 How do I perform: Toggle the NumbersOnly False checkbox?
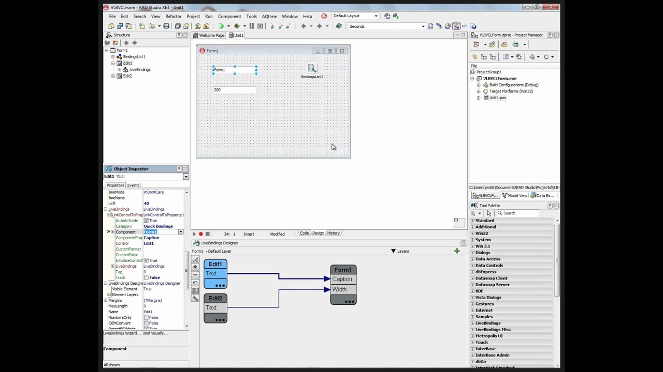pyautogui.click(x=146, y=317)
